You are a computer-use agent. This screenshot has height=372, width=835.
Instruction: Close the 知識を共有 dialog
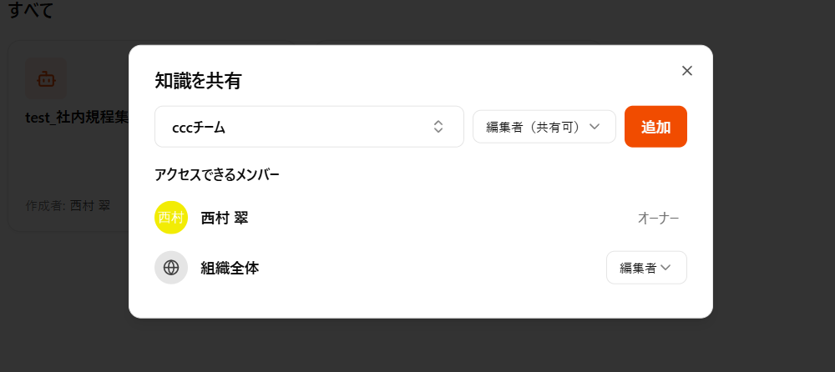pos(687,71)
